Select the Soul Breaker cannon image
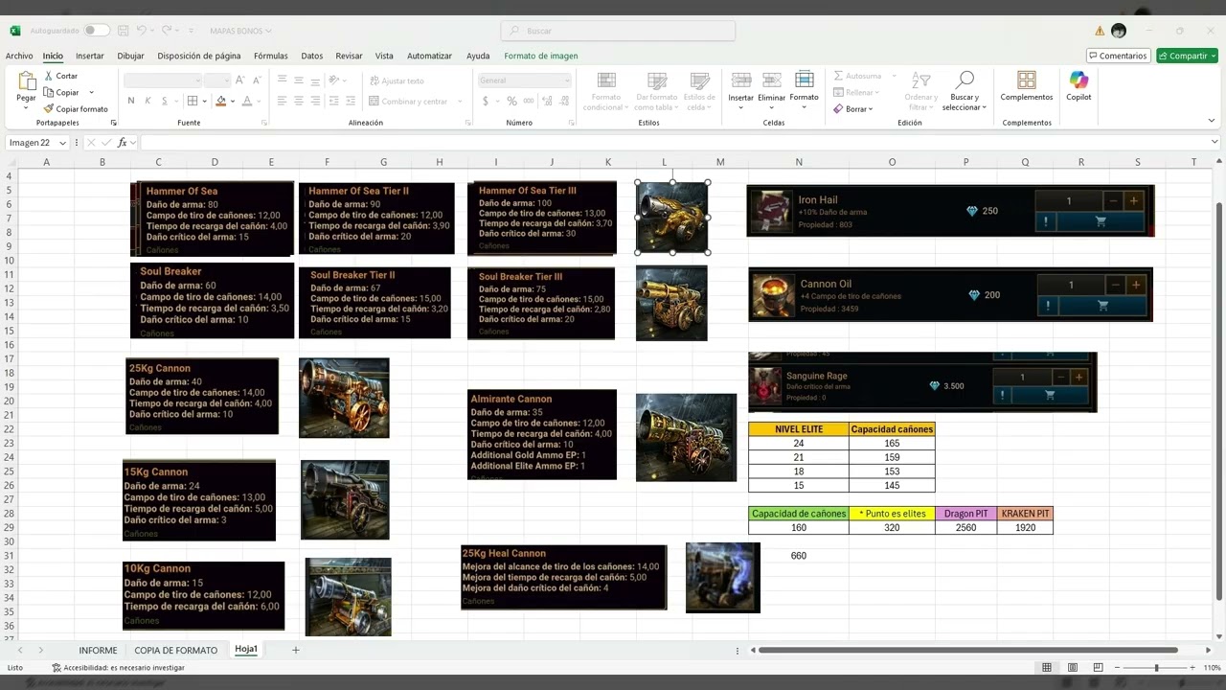Screen dimensions: 1226x690 (671, 303)
